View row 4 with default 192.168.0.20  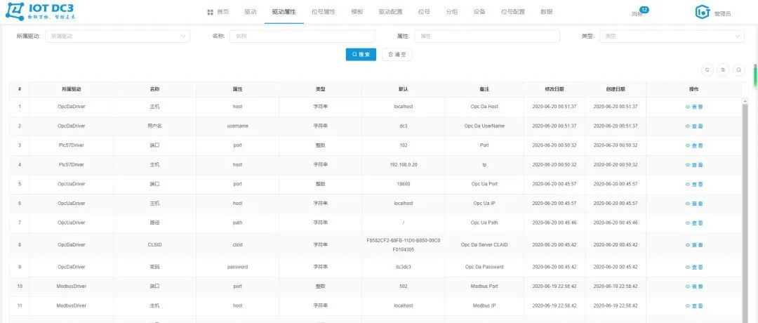[x=694, y=165]
